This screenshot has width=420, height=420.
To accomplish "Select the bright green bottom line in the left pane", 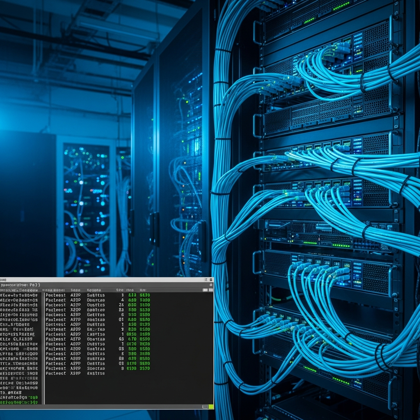I will [19, 402].
